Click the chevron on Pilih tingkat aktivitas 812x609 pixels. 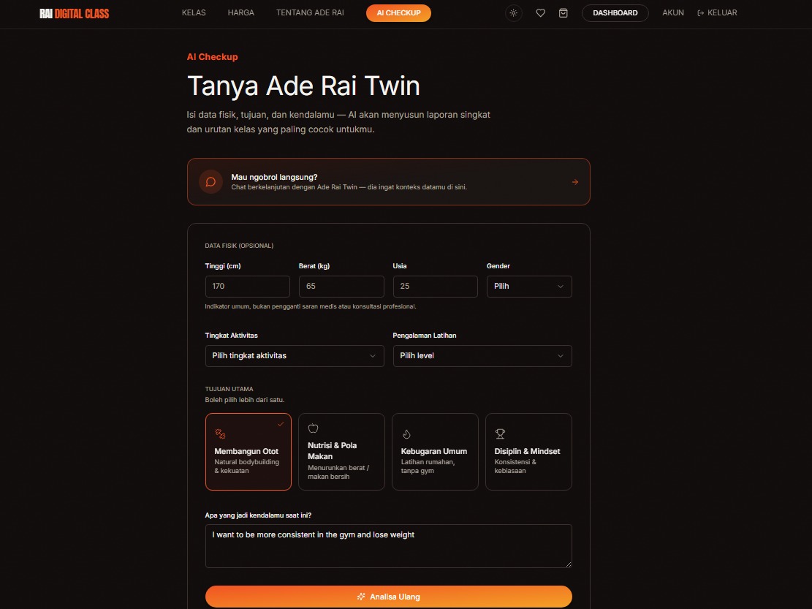tap(372, 356)
